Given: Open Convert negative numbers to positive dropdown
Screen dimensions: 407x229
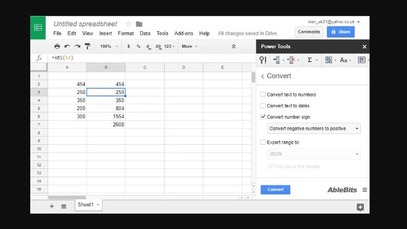Looking at the screenshot, I should [314, 128].
